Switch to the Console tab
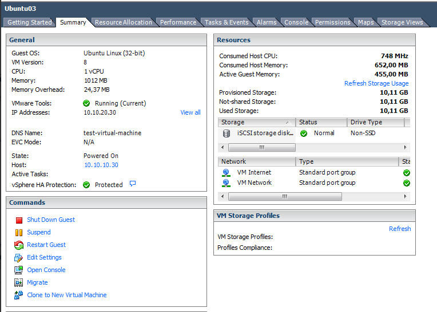Viewport: 437px width, 312px height. click(296, 22)
